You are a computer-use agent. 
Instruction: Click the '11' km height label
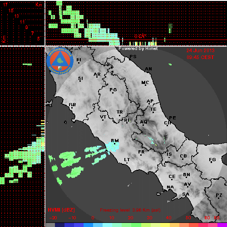pyautogui.click(x=22, y=22)
